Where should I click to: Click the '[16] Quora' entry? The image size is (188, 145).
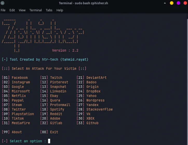tap(50, 100)
